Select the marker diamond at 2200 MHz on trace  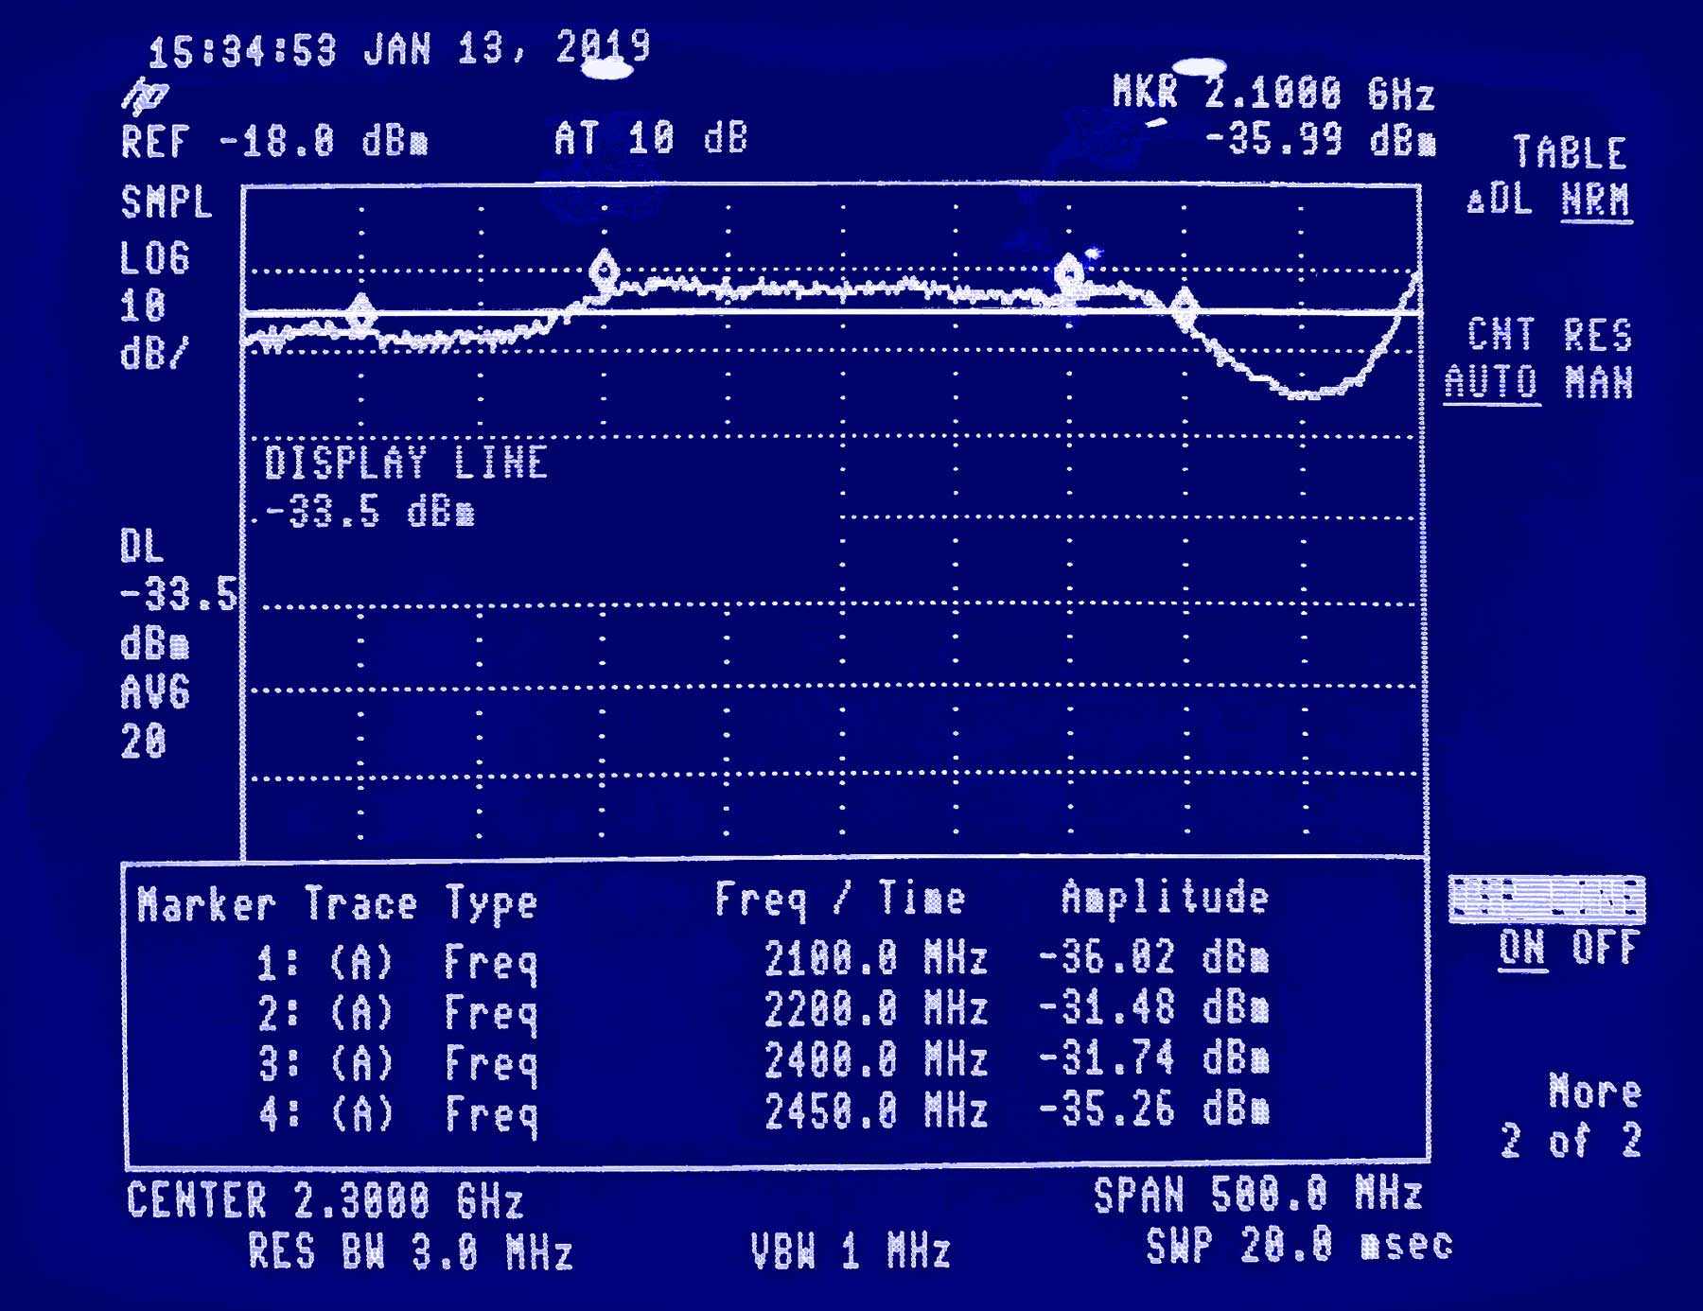[x=604, y=269]
